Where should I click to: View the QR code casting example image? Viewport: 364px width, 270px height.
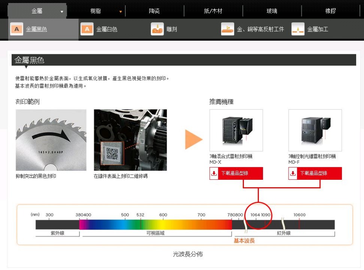130,140
